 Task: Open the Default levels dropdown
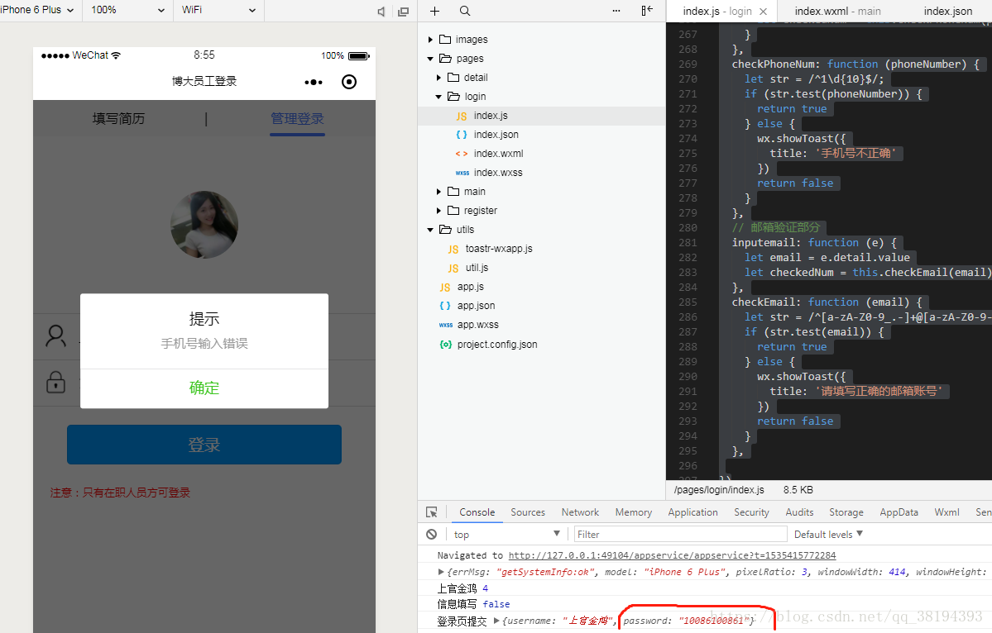[828, 535]
